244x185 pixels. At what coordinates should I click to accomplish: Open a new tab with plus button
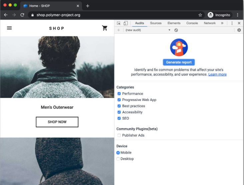pos(88,6)
